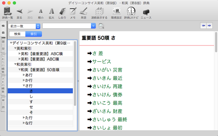This screenshot has width=218, height=136.
Task: Open the 単語 side tab
Action: pyautogui.click(x=3, y=103)
